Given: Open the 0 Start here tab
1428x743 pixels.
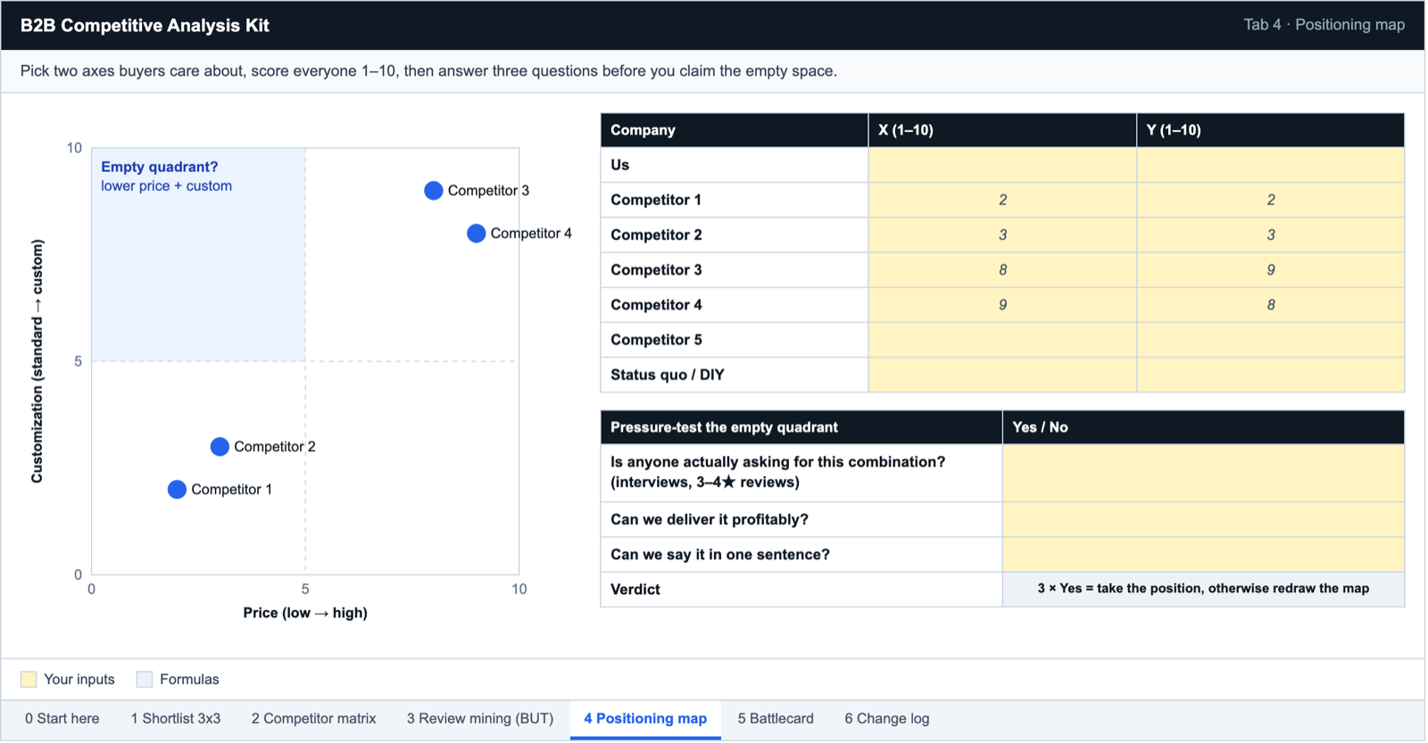Looking at the screenshot, I should pyautogui.click(x=62, y=720).
